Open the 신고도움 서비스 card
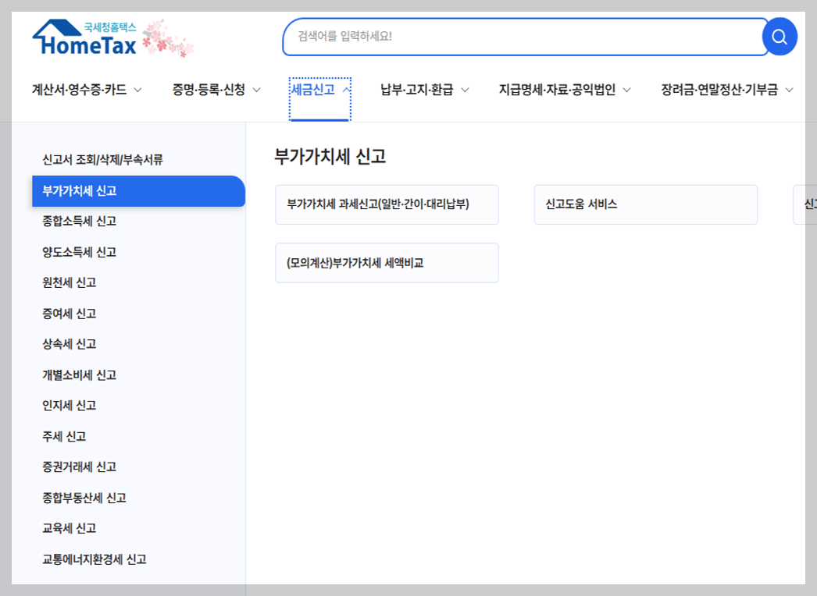The image size is (817, 596). click(x=645, y=204)
